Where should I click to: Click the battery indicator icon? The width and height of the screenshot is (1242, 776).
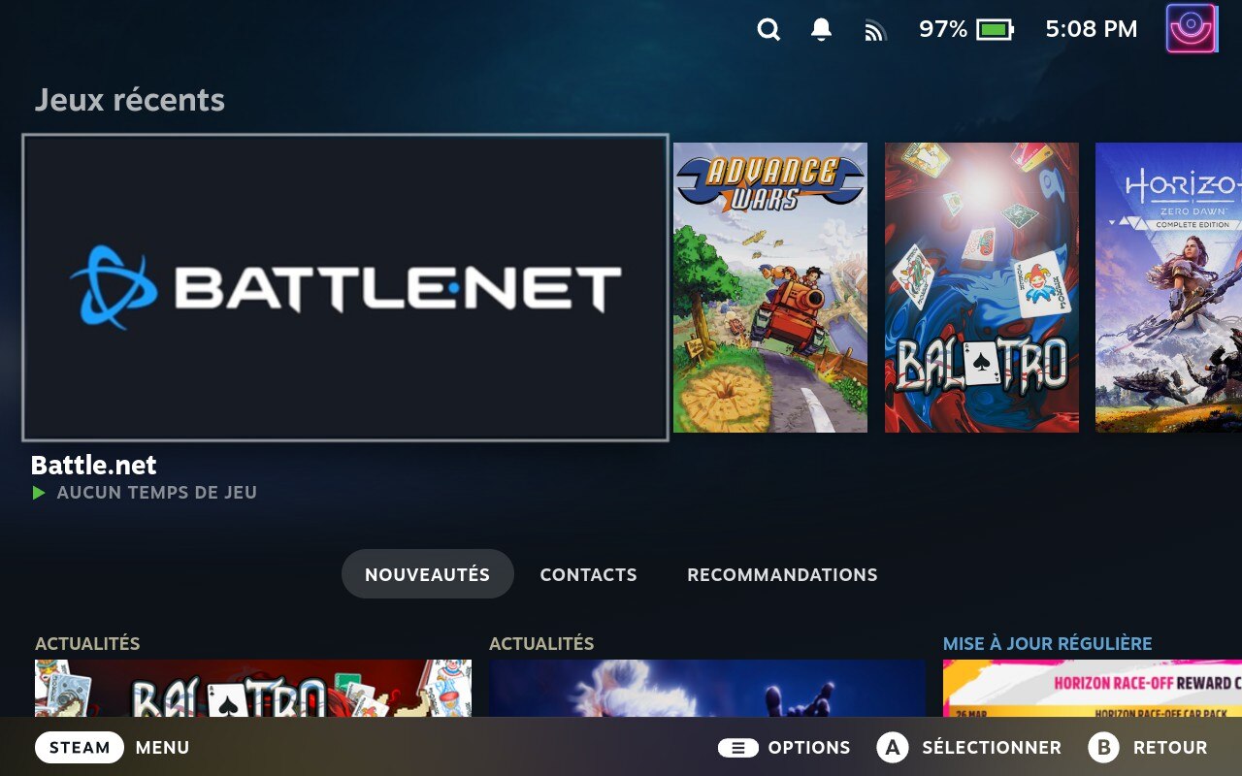(x=995, y=30)
